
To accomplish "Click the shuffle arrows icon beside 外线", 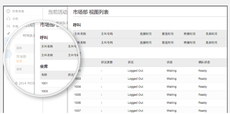I will [x=8, y=26].
